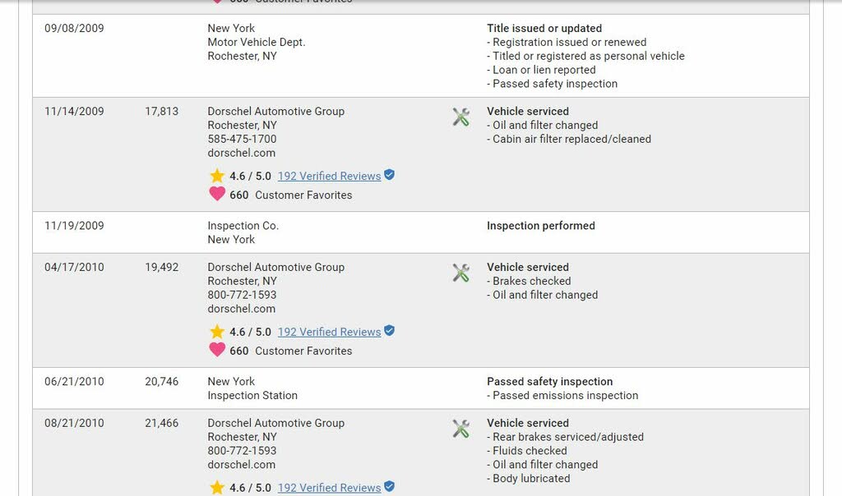The height and width of the screenshot is (496, 842).
Task: Click the wrench icon on 08/21/2010 service
Action: (x=460, y=429)
